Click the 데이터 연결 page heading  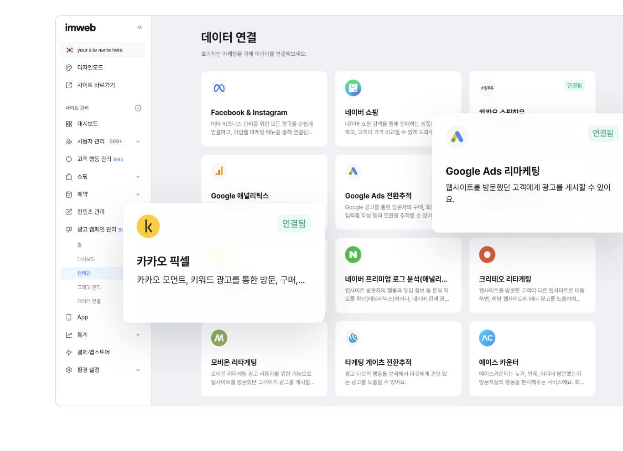tap(229, 37)
